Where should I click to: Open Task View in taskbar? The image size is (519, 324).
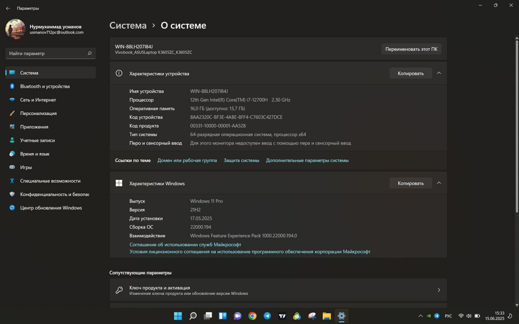tap(208, 316)
